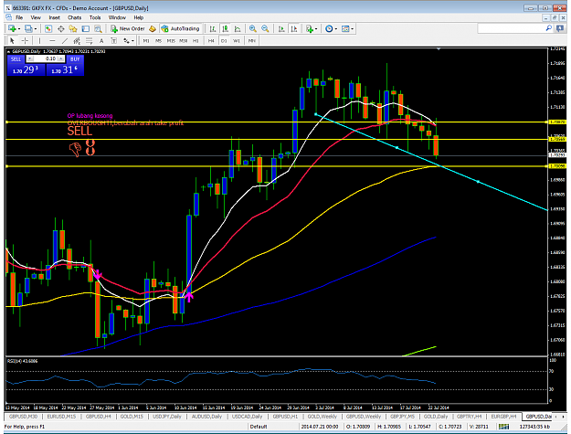The image size is (571, 434).
Task: Open the Tools menu
Action: (95, 17)
